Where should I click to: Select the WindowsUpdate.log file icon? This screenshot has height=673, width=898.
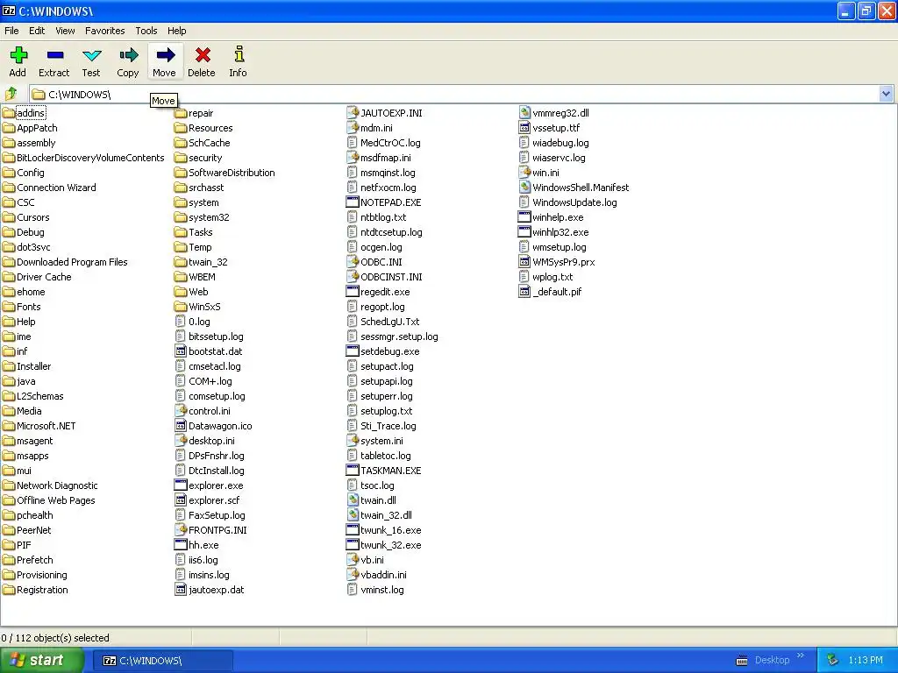[x=524, y=202]
